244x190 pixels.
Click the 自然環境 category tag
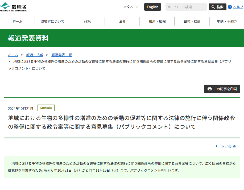click(46, 108)
